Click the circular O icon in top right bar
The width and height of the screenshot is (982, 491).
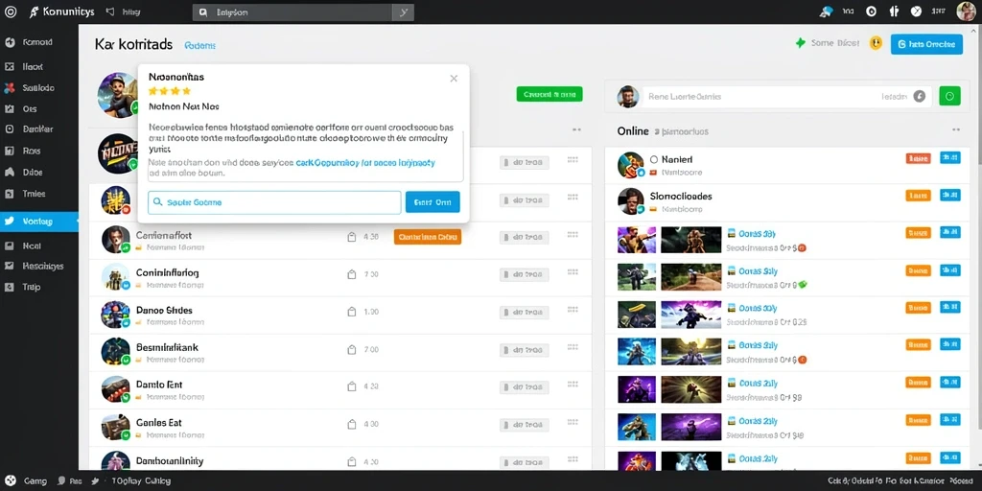coord(871,12)
